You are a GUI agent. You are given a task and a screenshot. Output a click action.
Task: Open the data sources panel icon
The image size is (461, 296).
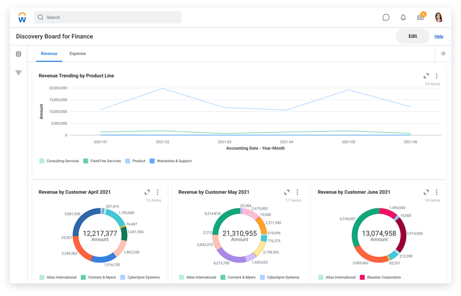click(18, 54)
